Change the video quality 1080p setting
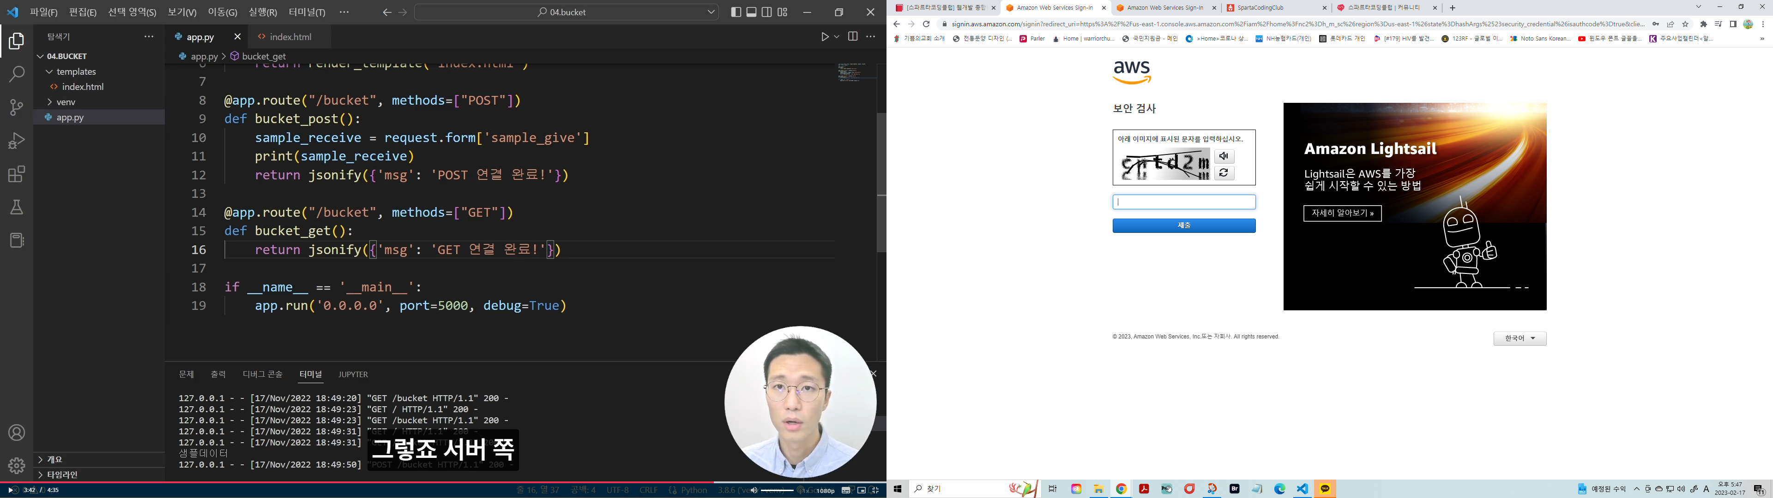 click(826, 491)
